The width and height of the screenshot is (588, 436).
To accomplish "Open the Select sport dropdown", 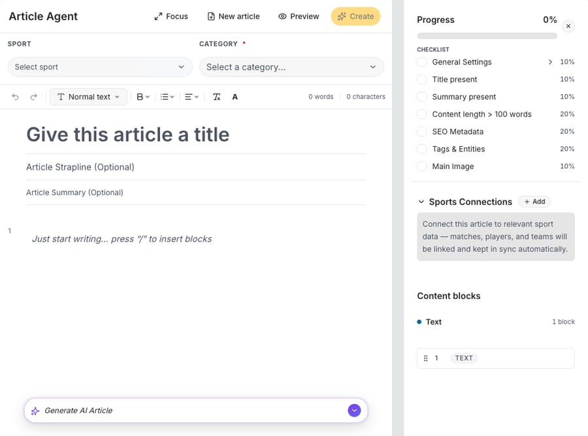I will 100,67.
